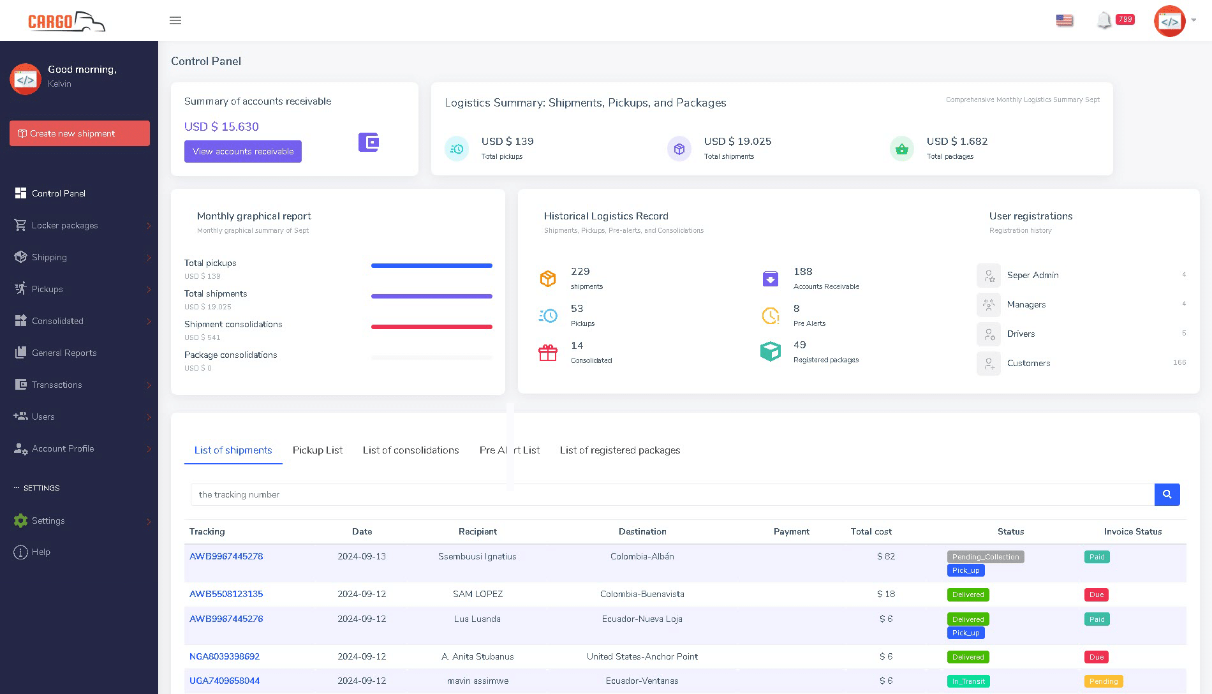
Task: Switch to List of consolidations tab
Action: pyautogui.click(x=411, y=450)
